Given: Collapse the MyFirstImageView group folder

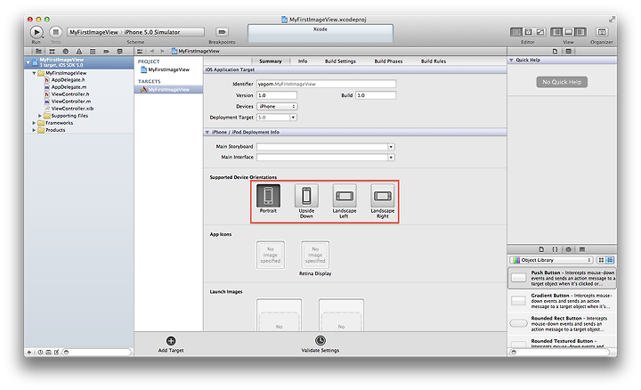Looking at the screenshot, I should 34,73.
